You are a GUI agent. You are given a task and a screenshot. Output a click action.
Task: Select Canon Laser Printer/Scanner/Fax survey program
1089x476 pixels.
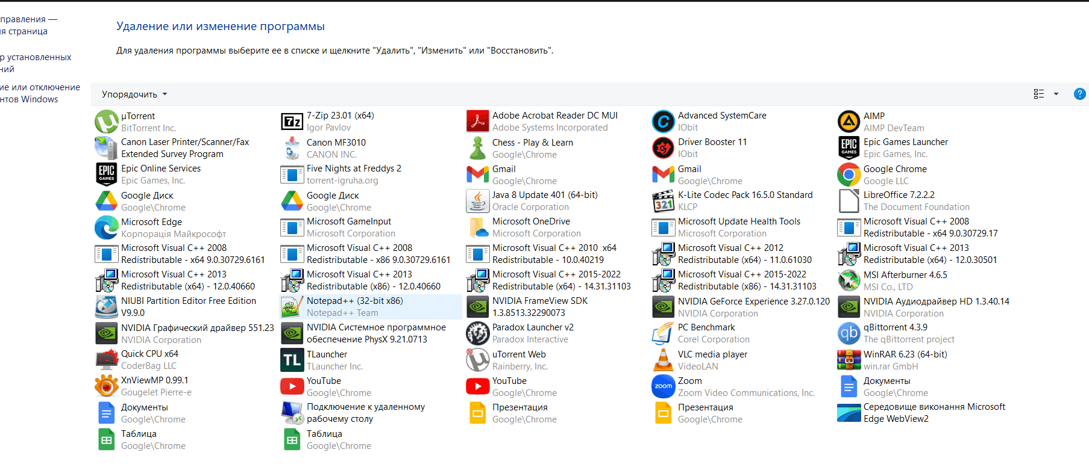[184, 148]
